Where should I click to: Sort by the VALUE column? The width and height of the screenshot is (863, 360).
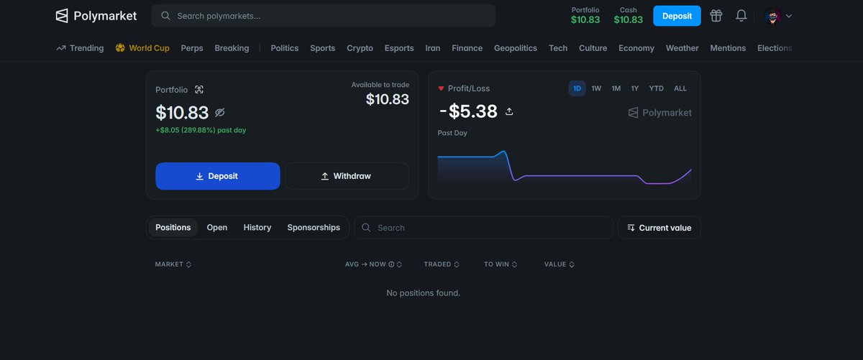click(x=560, y=264)
